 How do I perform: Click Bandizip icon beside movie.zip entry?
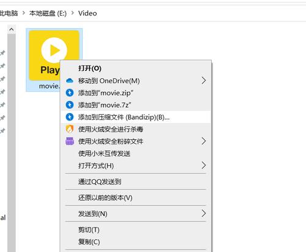tap(70, 93)
